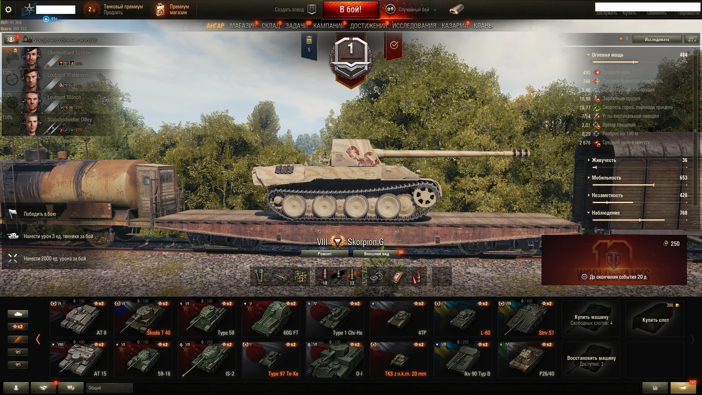Select the camouflage net equipment slot

(301, 276)
